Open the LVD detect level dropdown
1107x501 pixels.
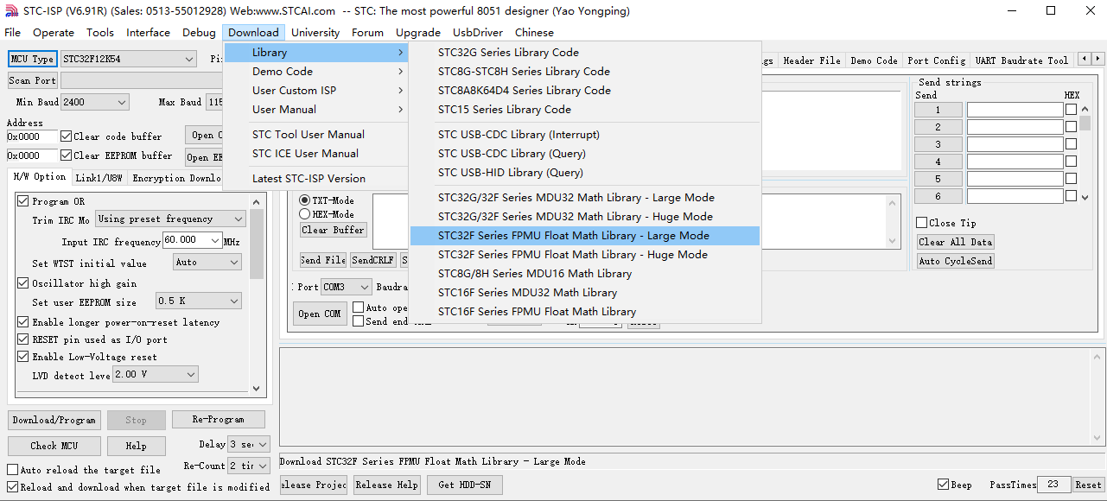click(156, 374)
